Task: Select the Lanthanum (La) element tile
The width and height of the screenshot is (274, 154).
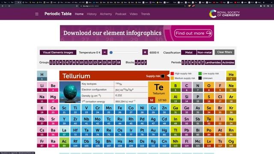Action: (x=64, y=131)
